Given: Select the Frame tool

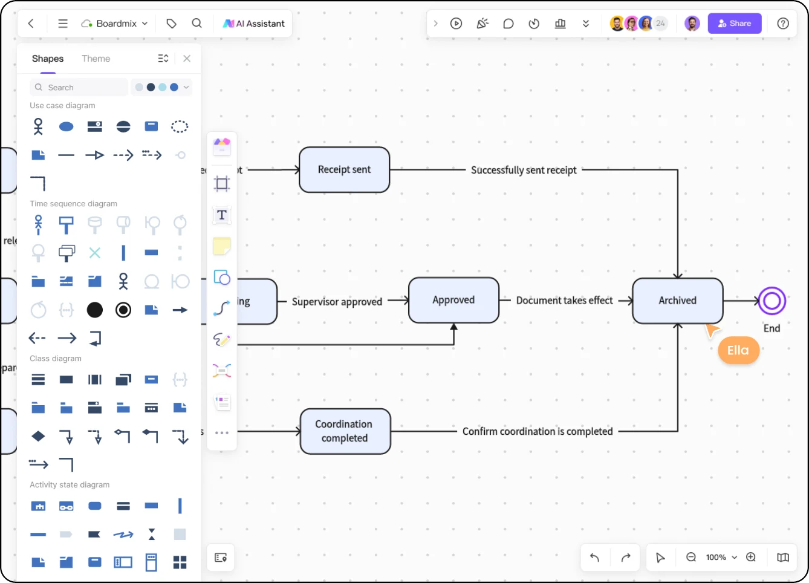Looking at the screenshot, I should tap(222, 184).
